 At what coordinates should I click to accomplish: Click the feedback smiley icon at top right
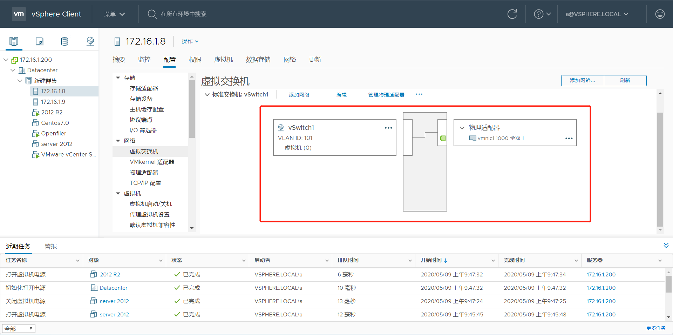[x=660, y=14]
